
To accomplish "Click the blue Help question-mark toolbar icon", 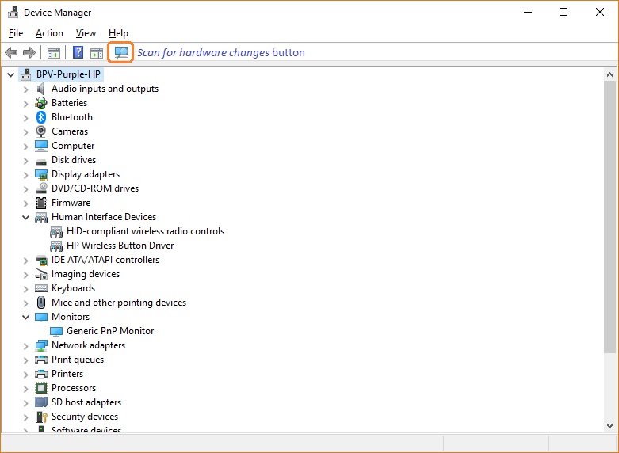I will point(78,52).
